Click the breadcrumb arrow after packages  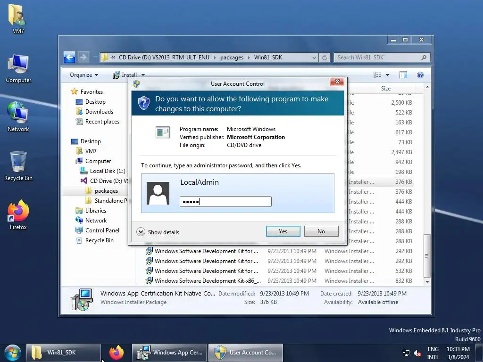pos(249,58)
